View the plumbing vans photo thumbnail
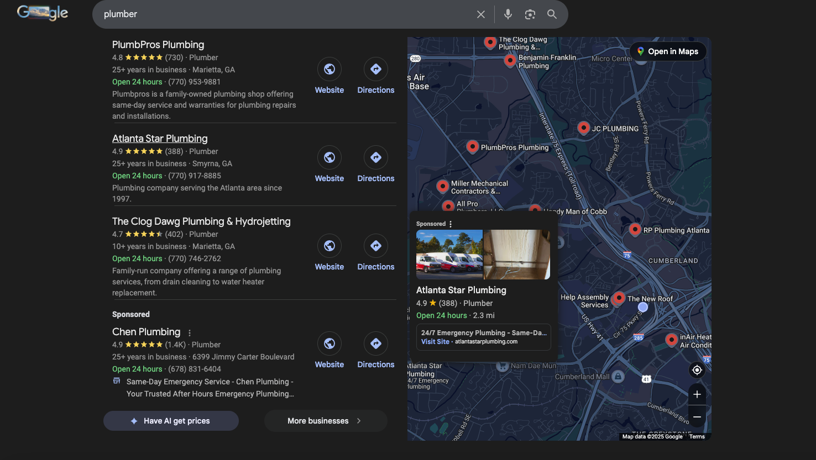The image size is (816, 460). (x=449, y=255)
